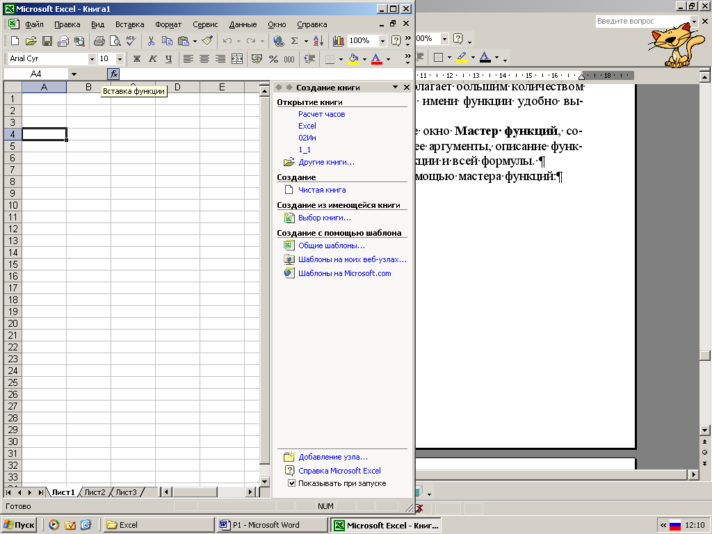712x534 pixels.
Task: Open 'Шаблоны на Microsoft.com' link
Action: click(345, 273)
